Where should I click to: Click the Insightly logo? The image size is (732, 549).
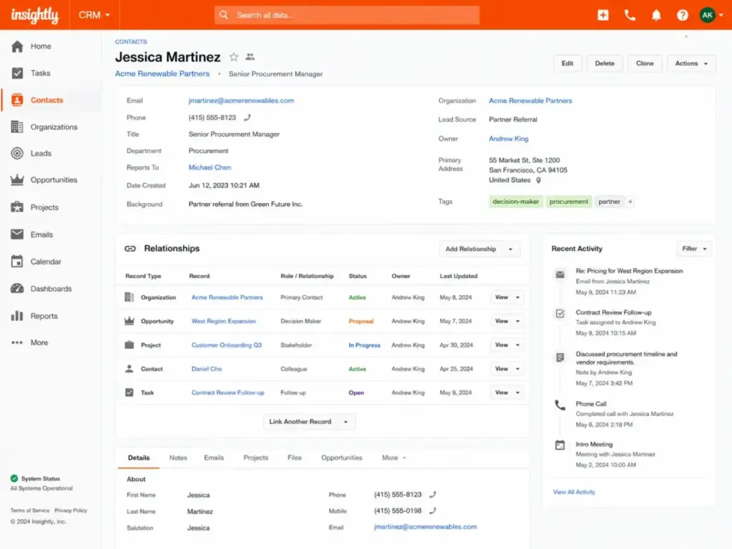coord(35,15)
